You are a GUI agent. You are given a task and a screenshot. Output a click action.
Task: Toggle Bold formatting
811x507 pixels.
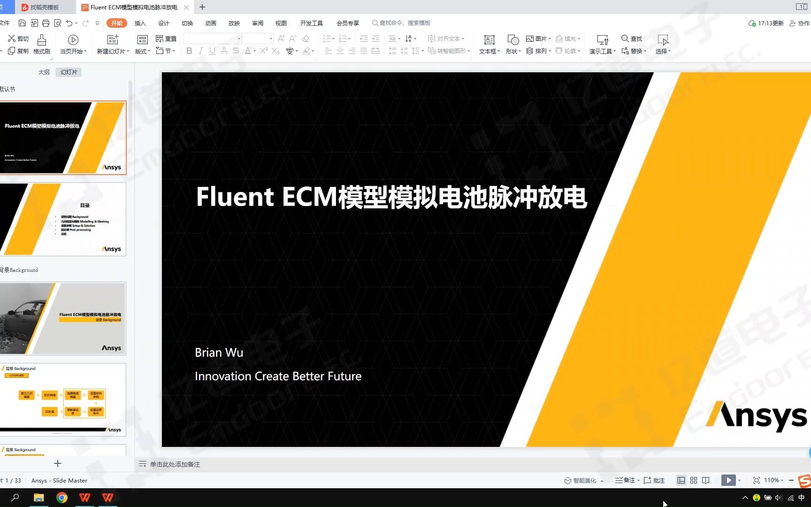pos(189,51)
